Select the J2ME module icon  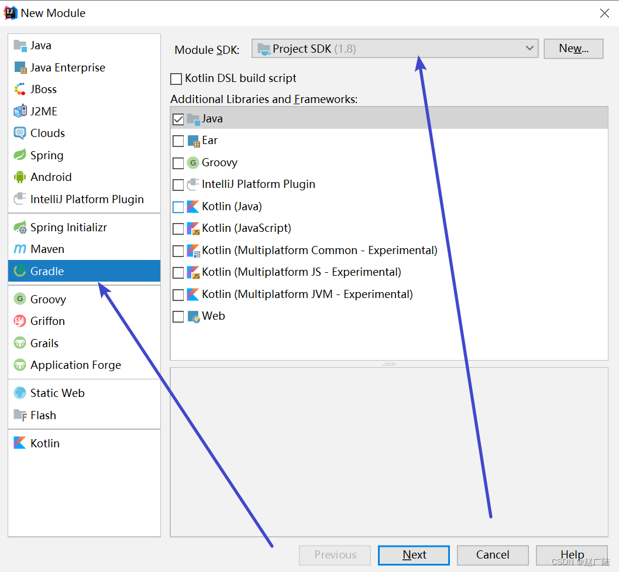pyautogui.click(x=20, y=111)
